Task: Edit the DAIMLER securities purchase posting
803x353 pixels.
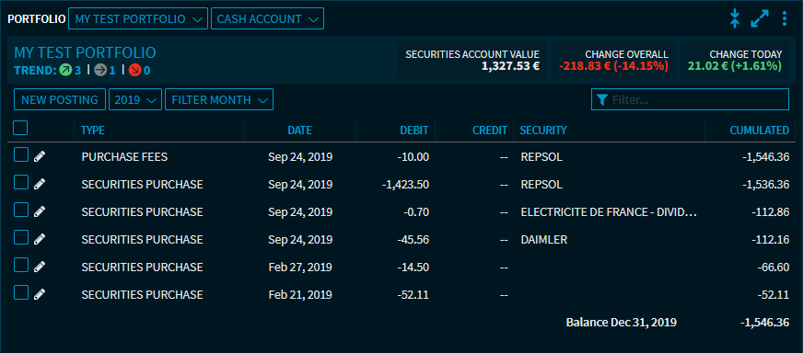Action: [x=40, y=239]
